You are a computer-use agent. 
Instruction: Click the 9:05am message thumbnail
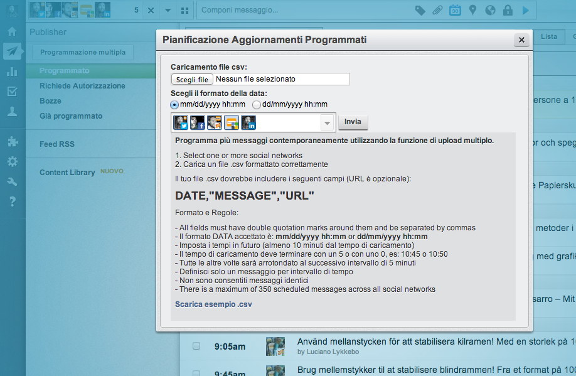click(x=275, y=346)
